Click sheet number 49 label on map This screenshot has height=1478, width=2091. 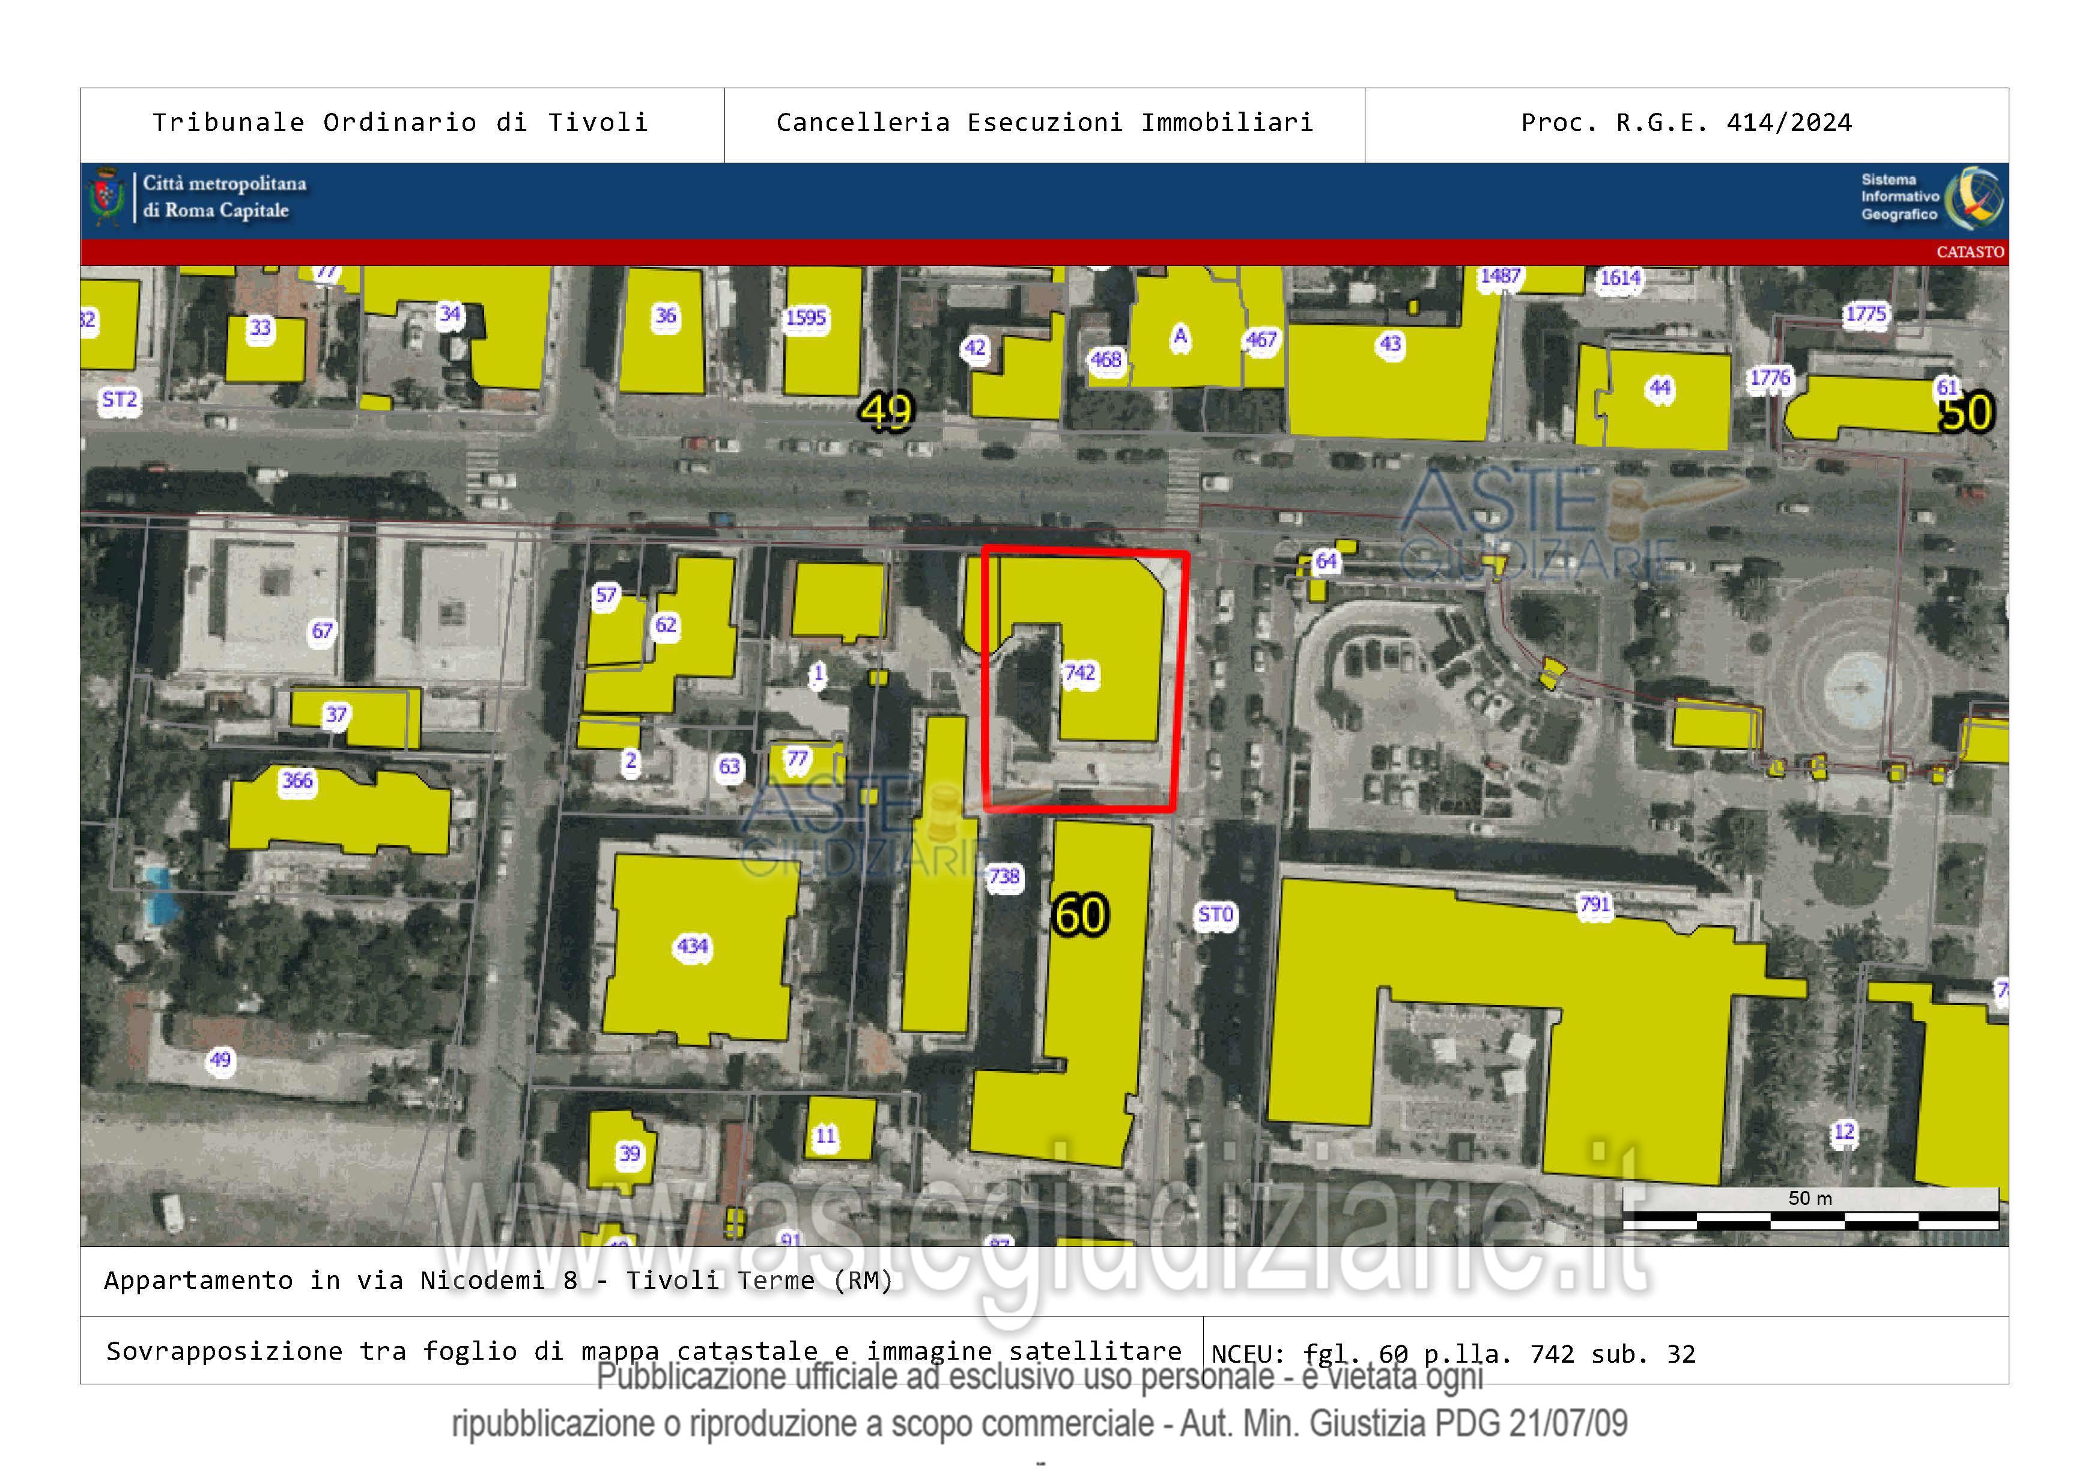point(886,411)
